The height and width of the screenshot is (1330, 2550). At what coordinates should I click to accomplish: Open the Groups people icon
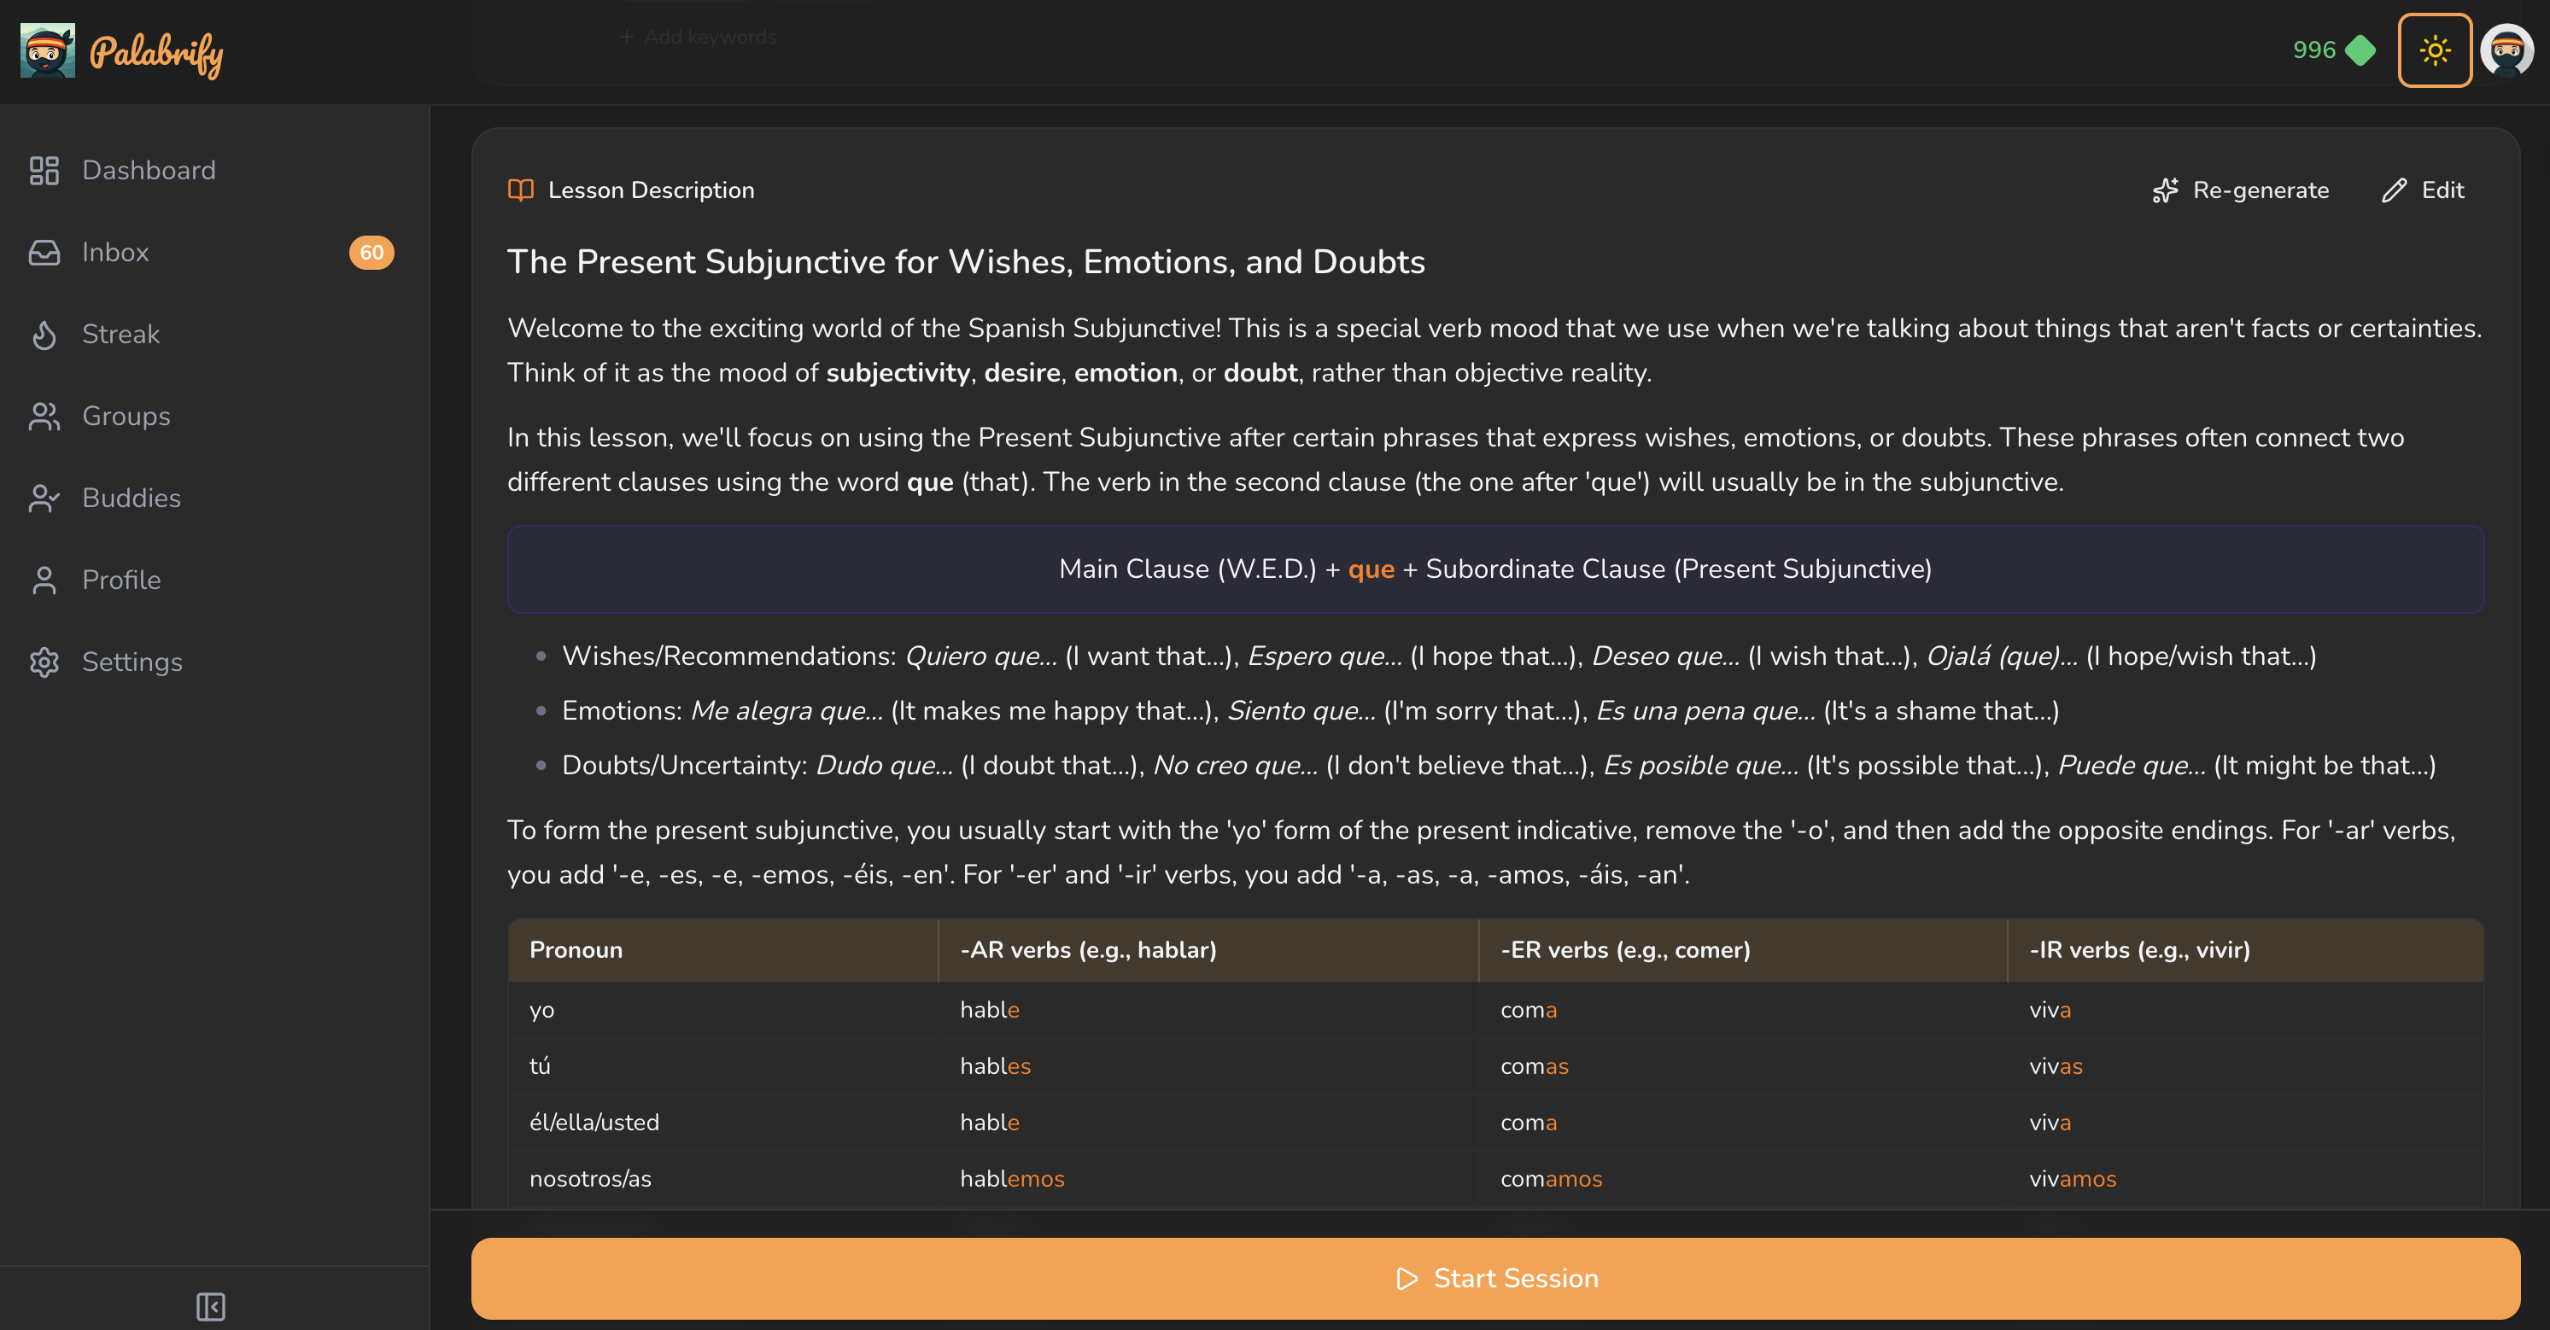[x=44, y=417]
